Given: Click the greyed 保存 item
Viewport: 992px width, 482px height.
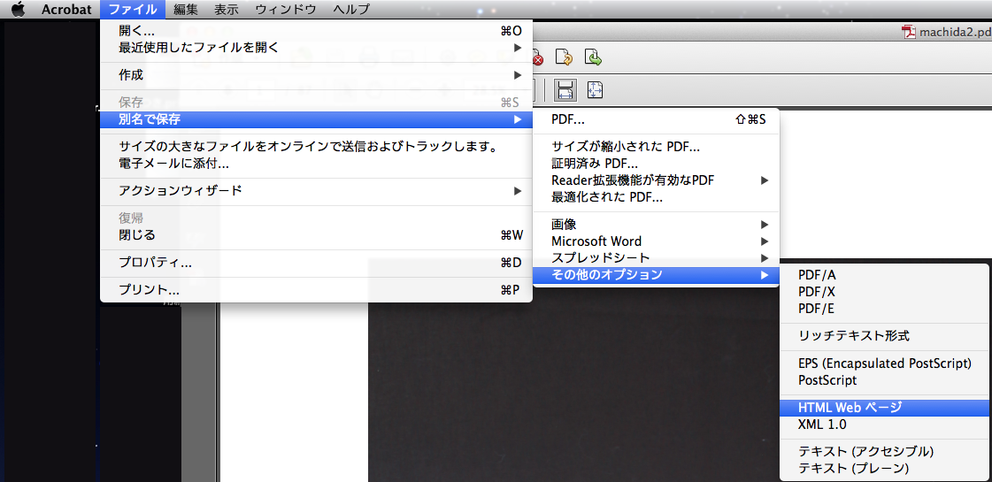Looking at the screenshot, I should coord(316,103).
